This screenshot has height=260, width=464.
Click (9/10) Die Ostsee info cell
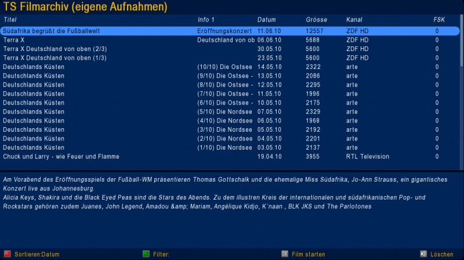225,76
